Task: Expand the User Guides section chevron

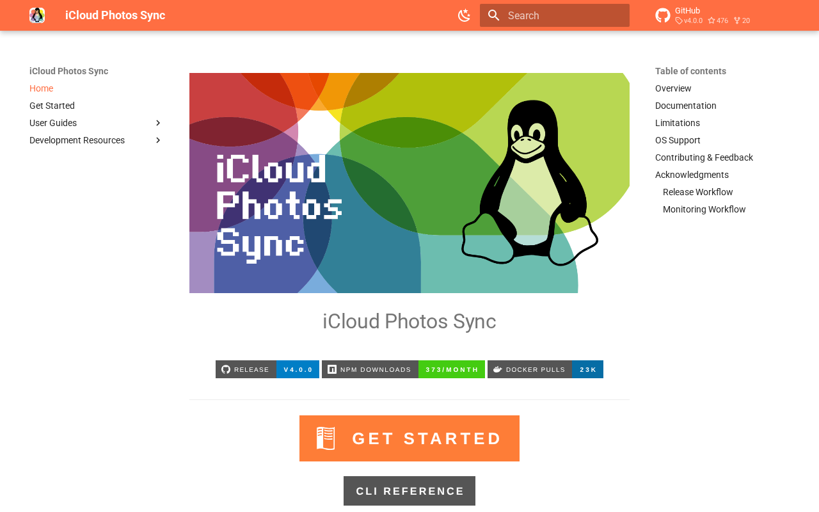Action: [x=158, y=123]
